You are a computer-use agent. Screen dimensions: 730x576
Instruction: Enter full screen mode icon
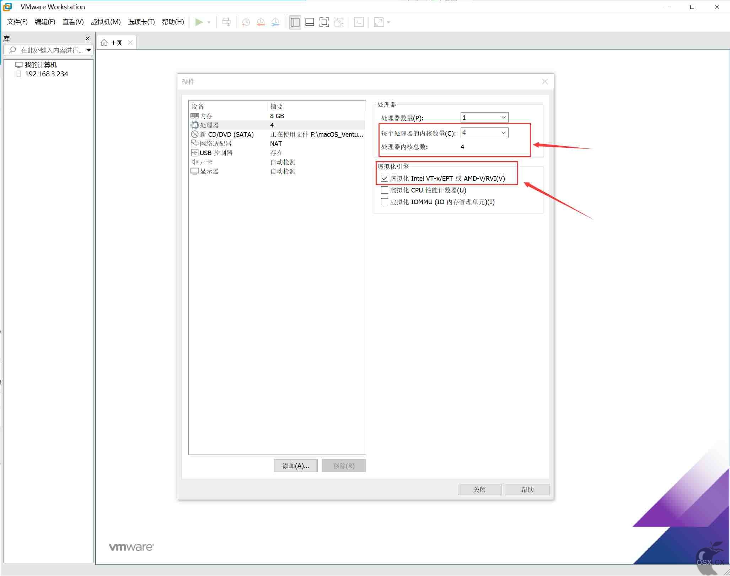tap(324, 22)
